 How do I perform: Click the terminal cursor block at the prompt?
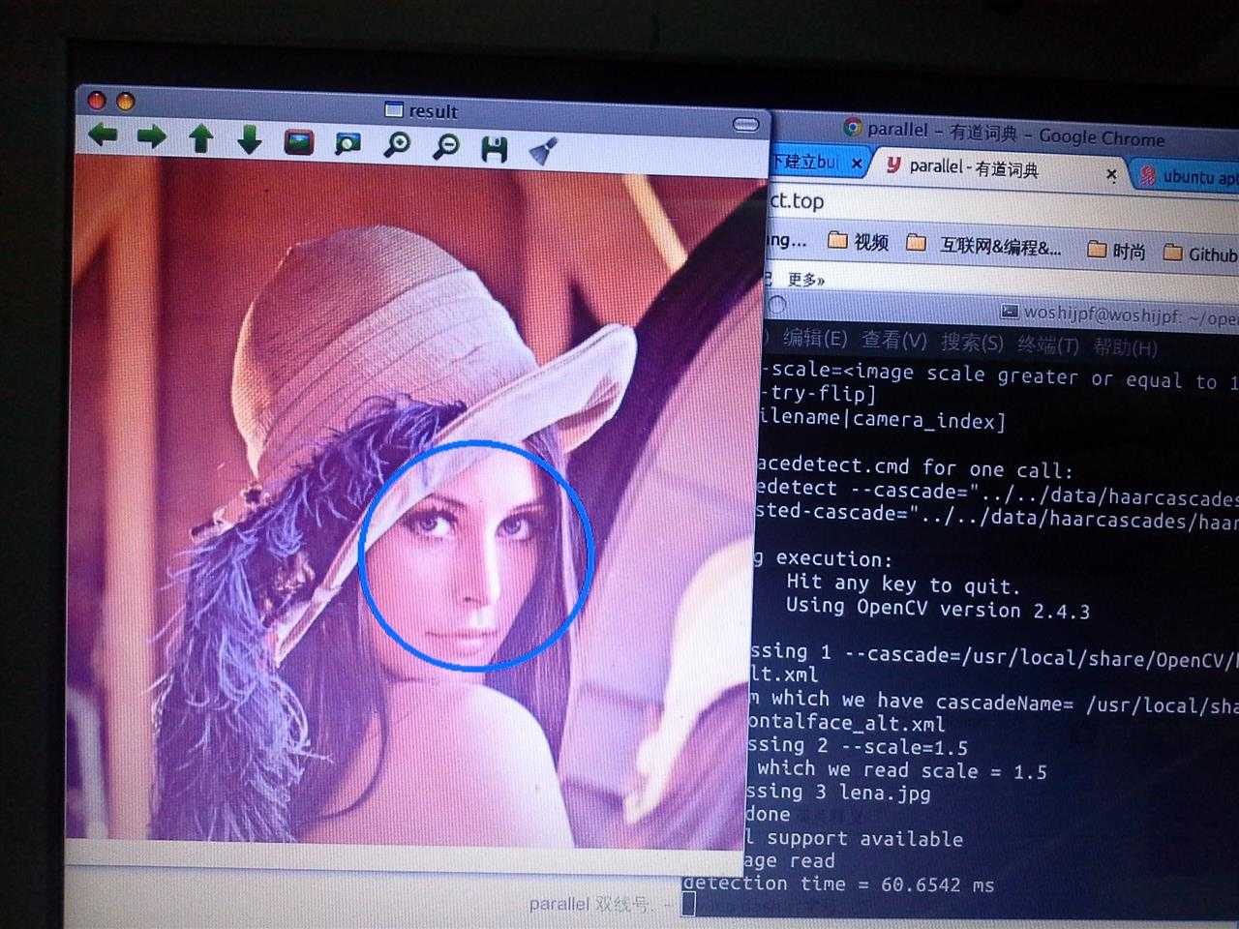(x=688, y=904)
